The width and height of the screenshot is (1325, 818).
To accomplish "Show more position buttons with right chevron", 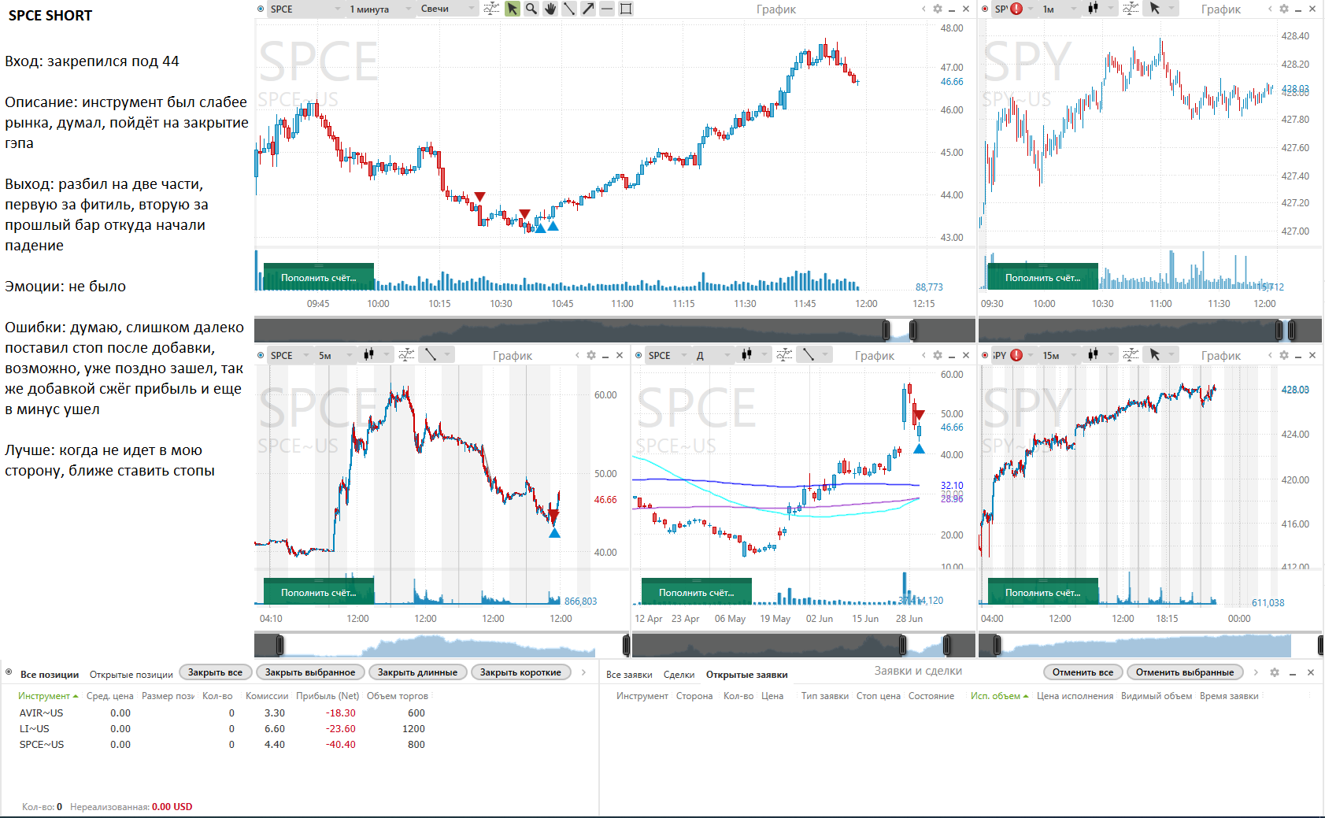I will 583,672.
